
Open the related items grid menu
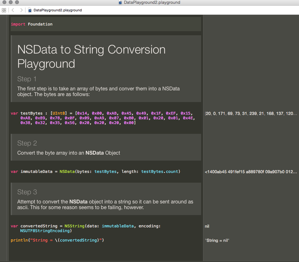click(4, 10)
